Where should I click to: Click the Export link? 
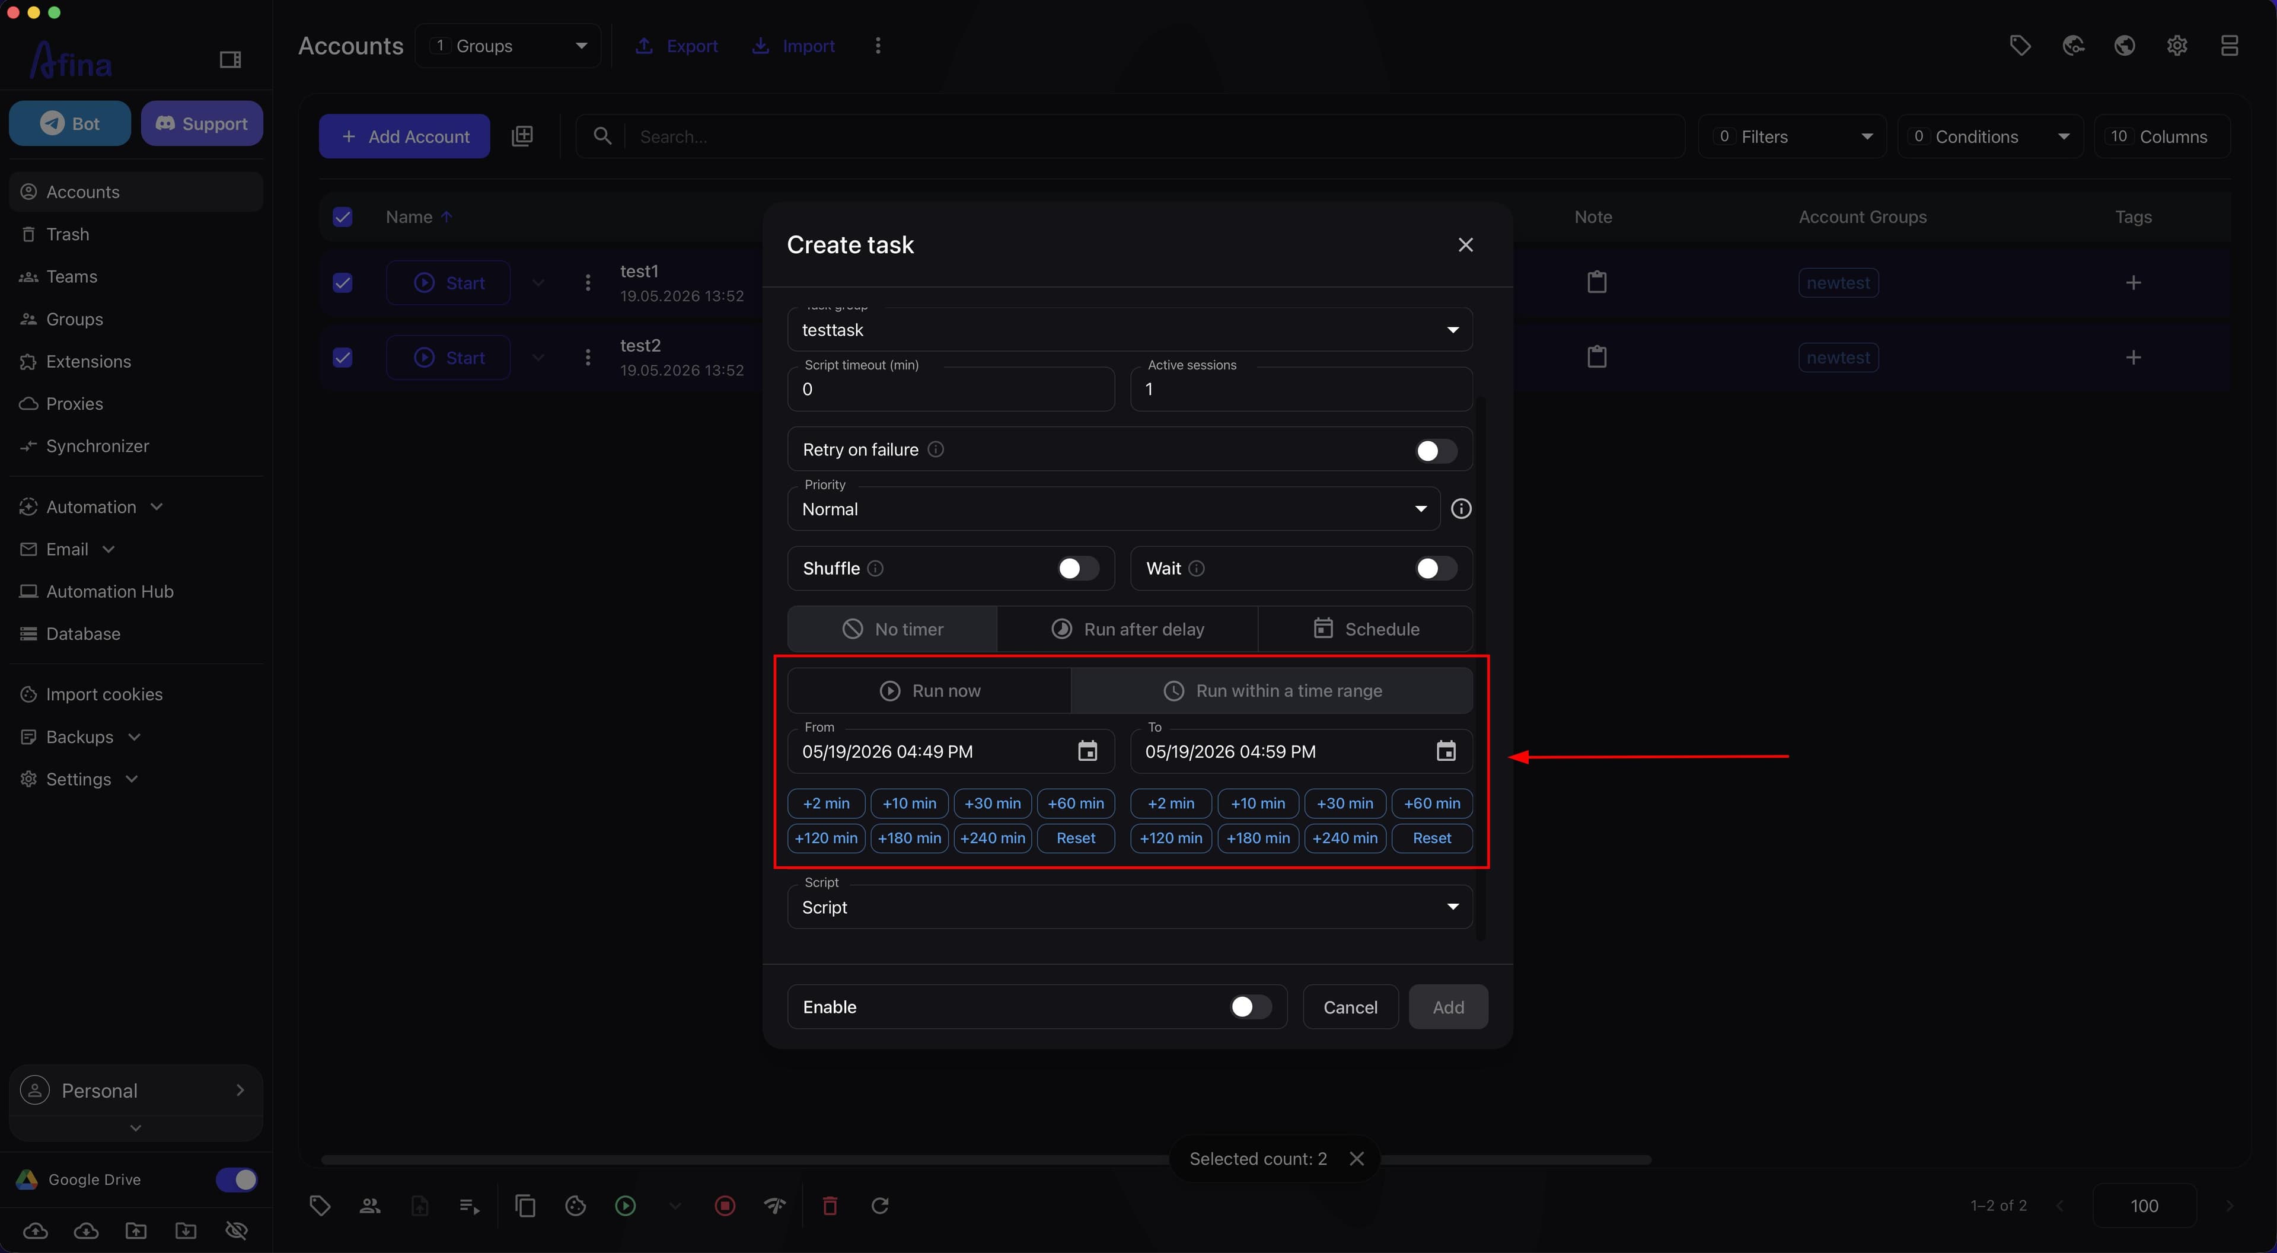pos(676,45)
